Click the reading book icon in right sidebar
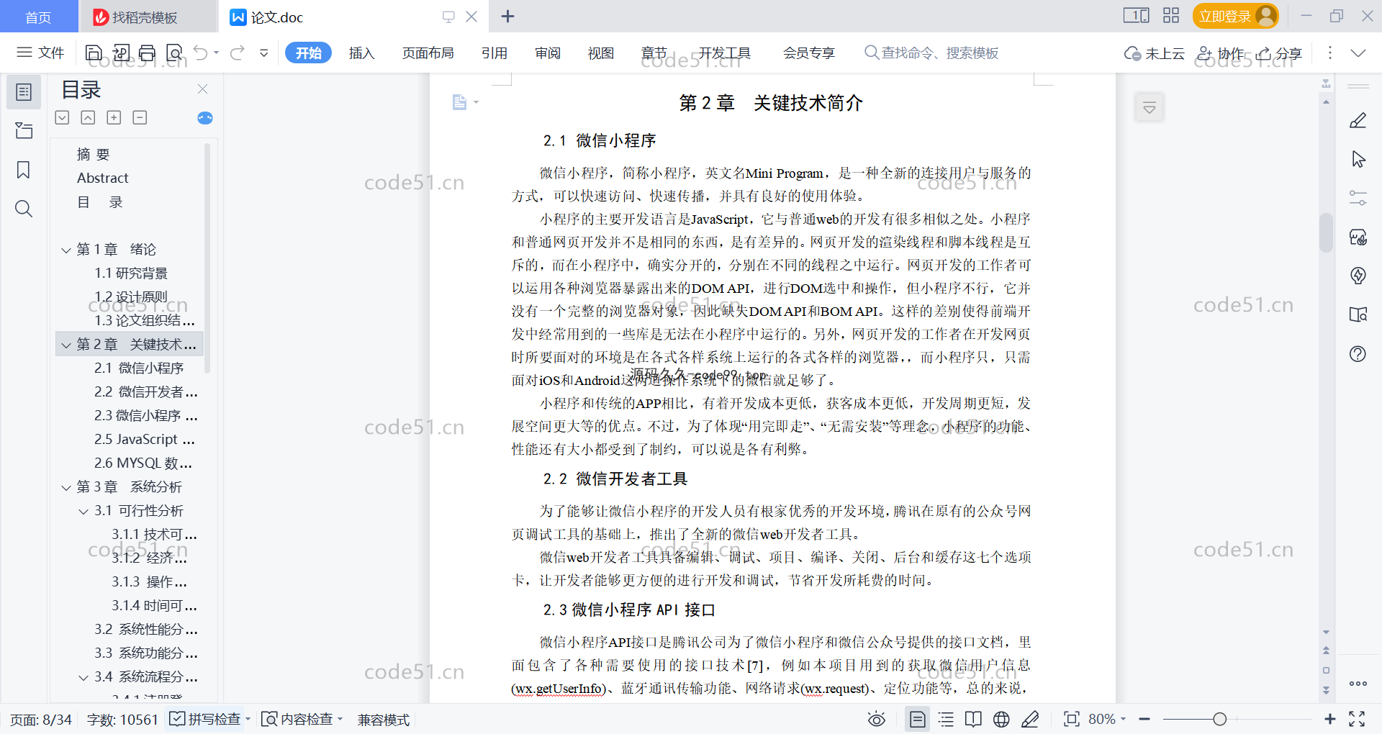1382x734 pixels. [x=1358, y=314]
